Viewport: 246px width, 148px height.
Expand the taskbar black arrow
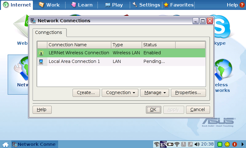[243, 144]
